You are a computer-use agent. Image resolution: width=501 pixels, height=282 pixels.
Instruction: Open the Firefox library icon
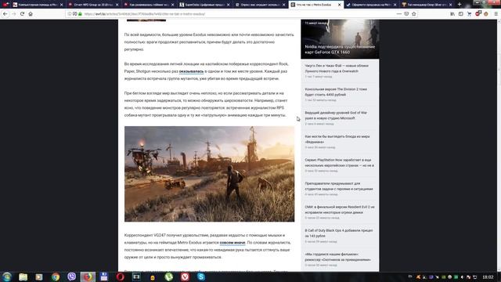click(452, 14)
